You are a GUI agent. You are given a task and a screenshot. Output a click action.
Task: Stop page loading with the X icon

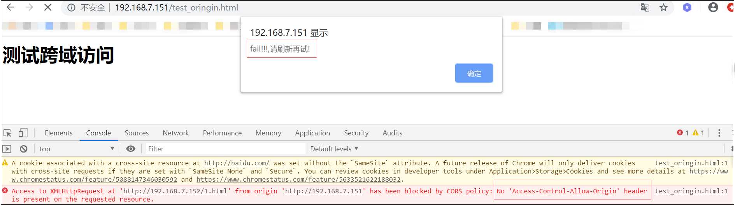47,7
